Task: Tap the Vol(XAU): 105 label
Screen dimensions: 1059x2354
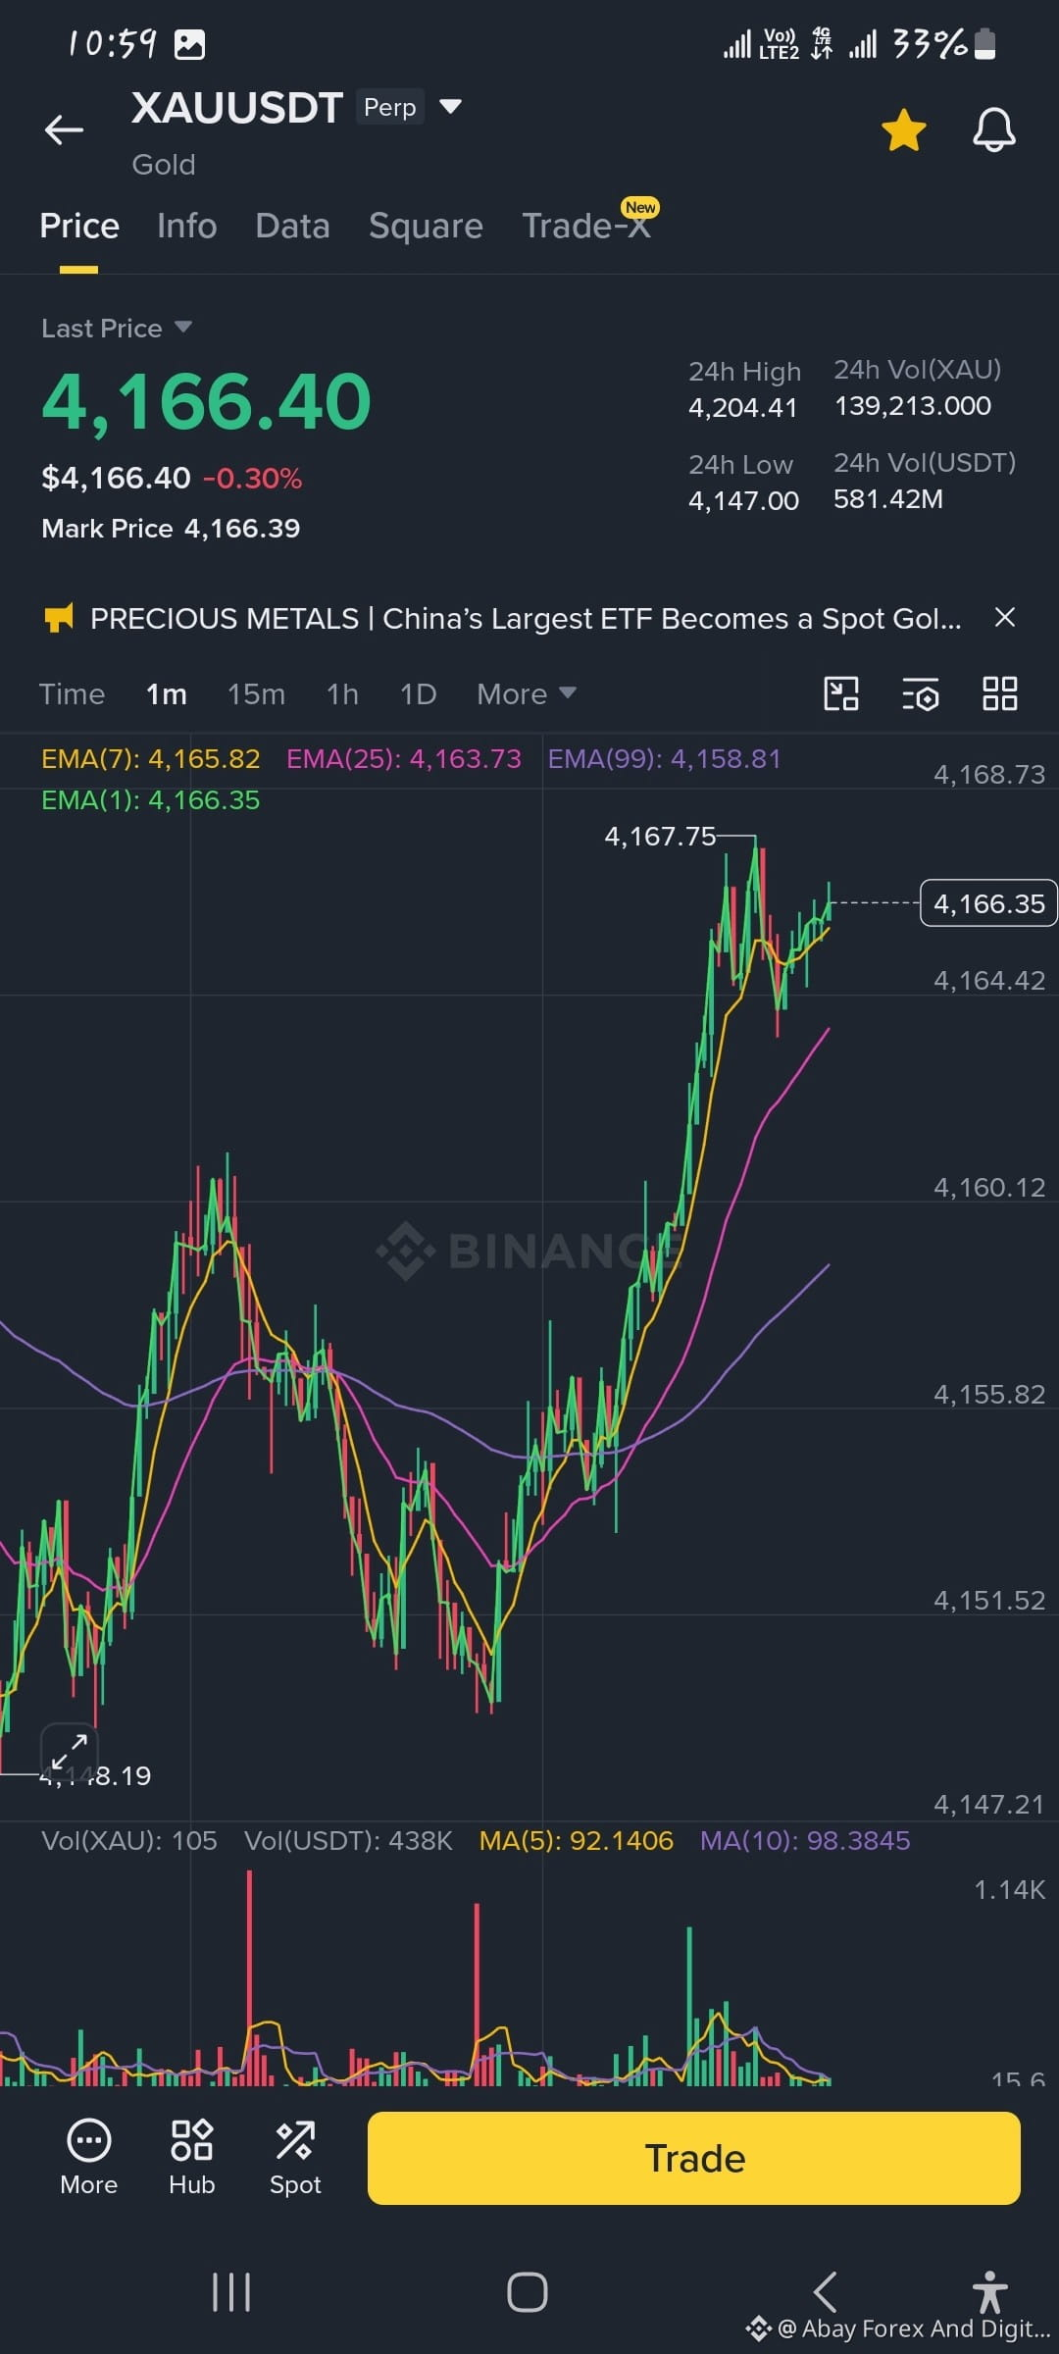Action: click(129, 1840)
